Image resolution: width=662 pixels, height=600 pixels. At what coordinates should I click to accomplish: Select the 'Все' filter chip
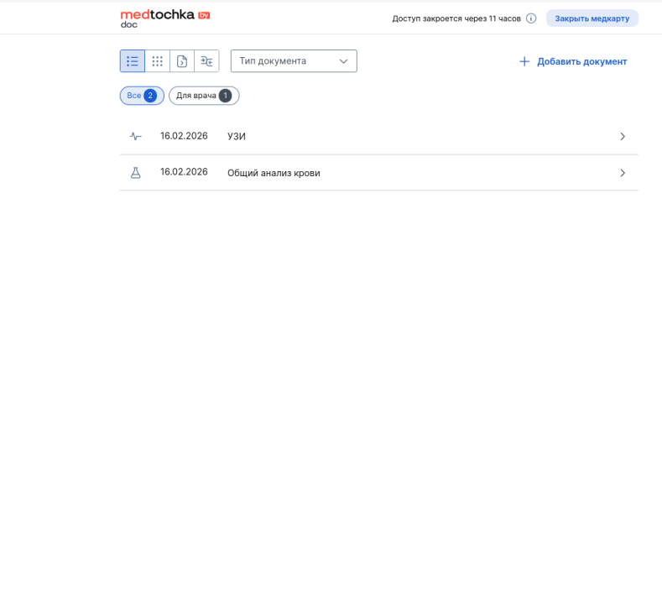click(141, 96)
